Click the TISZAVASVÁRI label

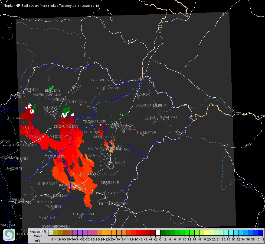click(x=95, y=121)
